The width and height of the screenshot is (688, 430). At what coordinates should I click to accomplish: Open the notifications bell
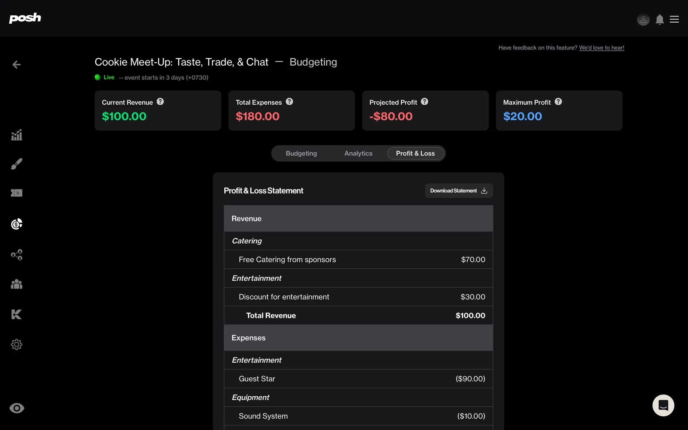point(659,19)
